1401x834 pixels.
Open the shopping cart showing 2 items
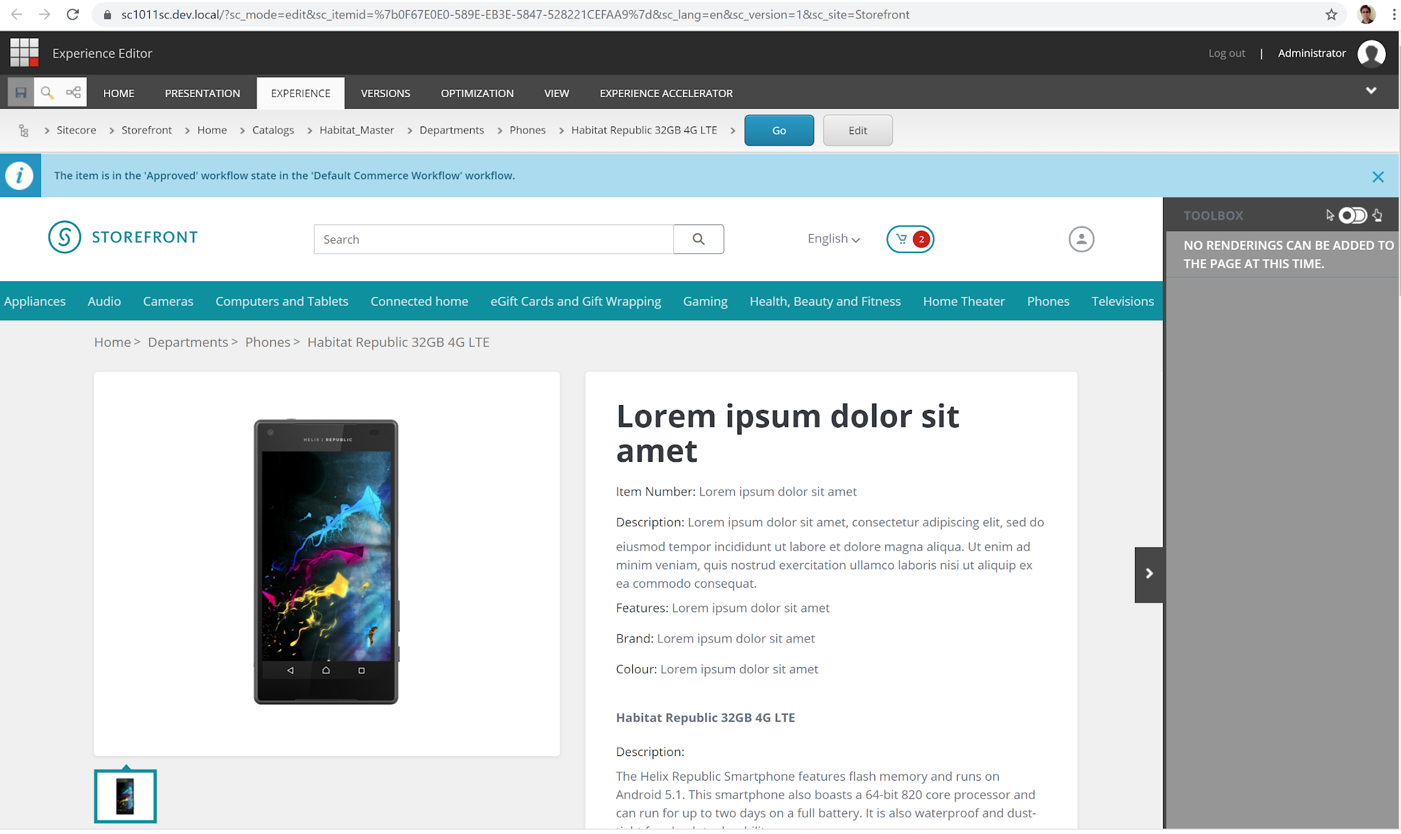point(909,239)
